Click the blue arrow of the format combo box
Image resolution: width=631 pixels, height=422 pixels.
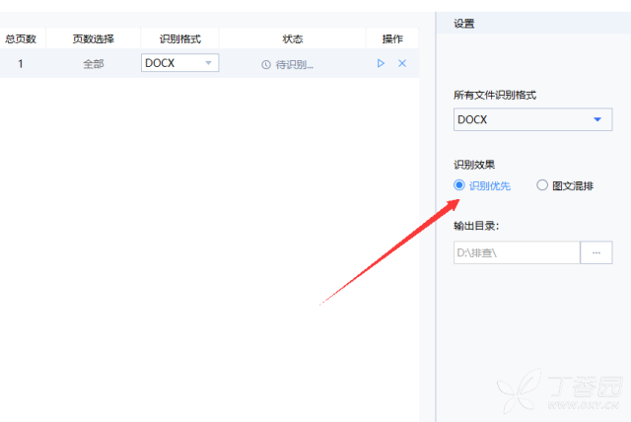tap(597, 119)
